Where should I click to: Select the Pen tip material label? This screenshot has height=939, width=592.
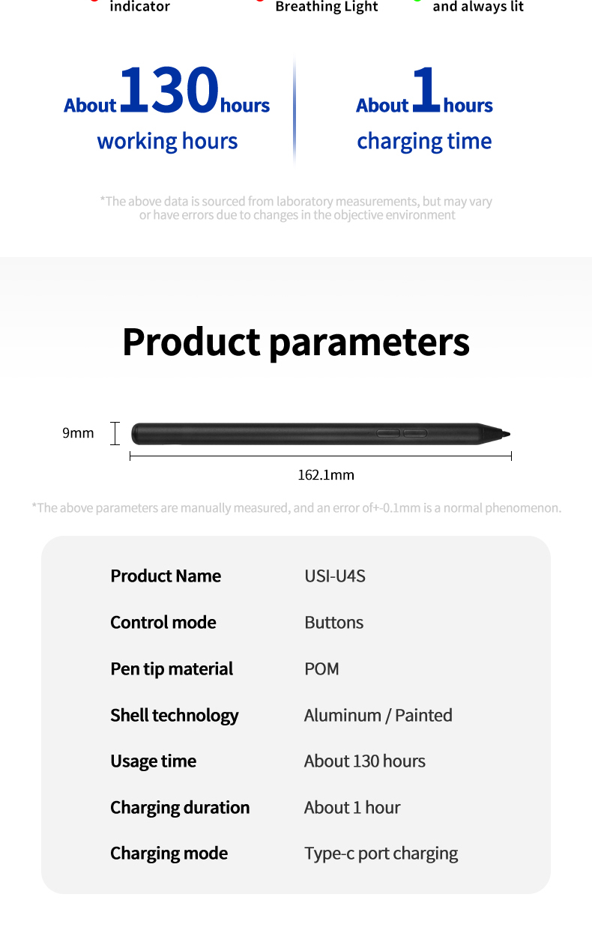pos(172,669)
